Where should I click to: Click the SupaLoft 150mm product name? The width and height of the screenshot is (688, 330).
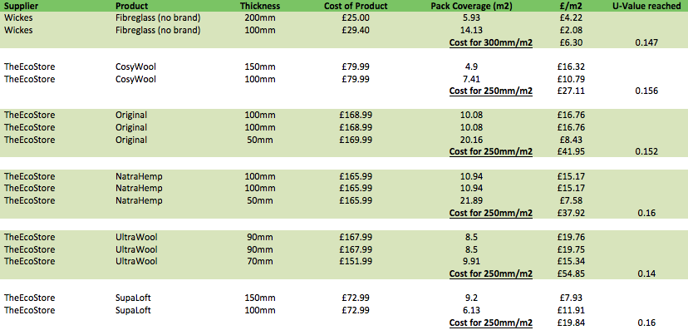click(x=134, y=298)
